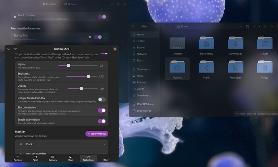The image size is (278, 167).
Task: Select Downloads bookmark in Files sidebar
Action: point(145,96)
